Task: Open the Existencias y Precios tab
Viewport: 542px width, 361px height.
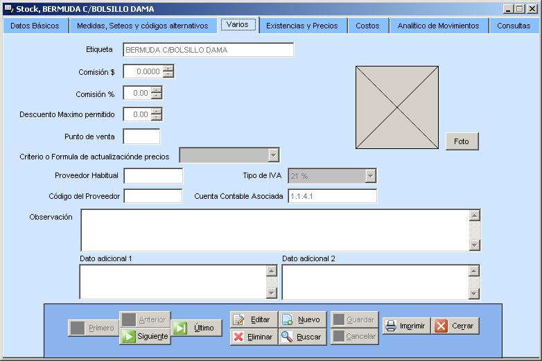Action: (x=302, y=26)
